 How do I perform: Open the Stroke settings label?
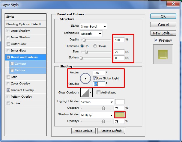click(x=15, y=103)
